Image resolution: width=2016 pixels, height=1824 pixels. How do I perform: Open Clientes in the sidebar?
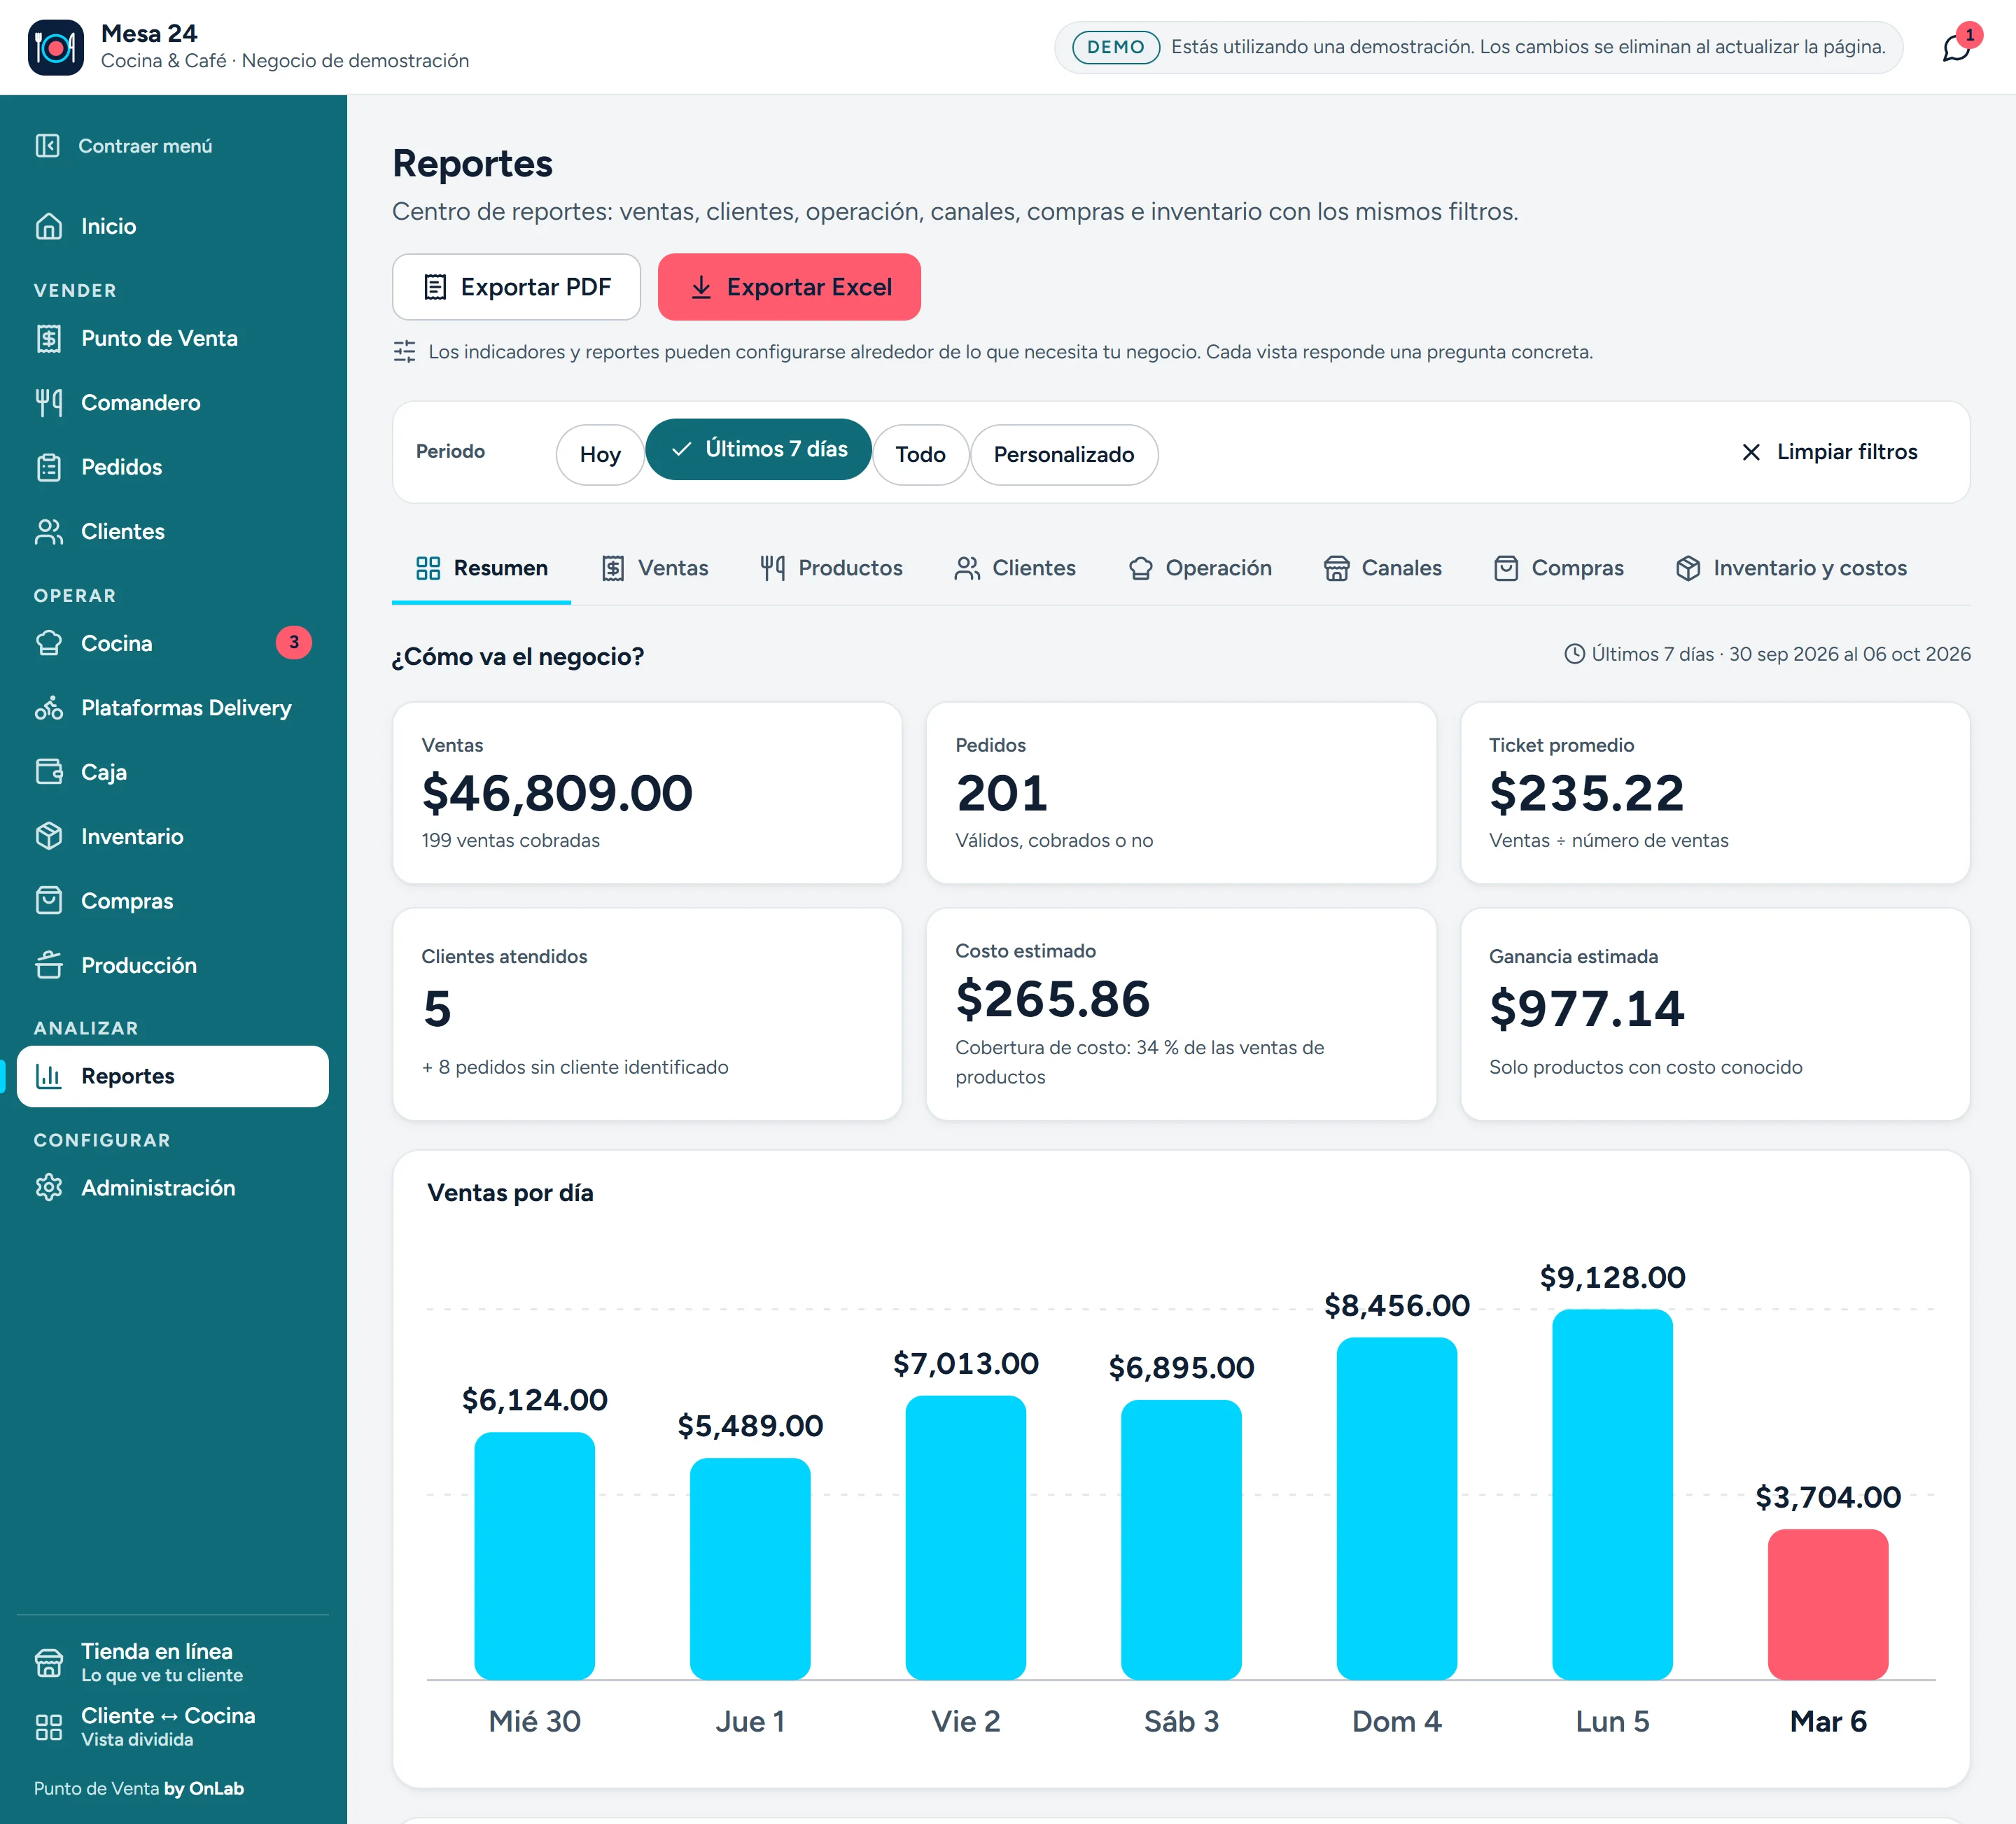(172, 531)
